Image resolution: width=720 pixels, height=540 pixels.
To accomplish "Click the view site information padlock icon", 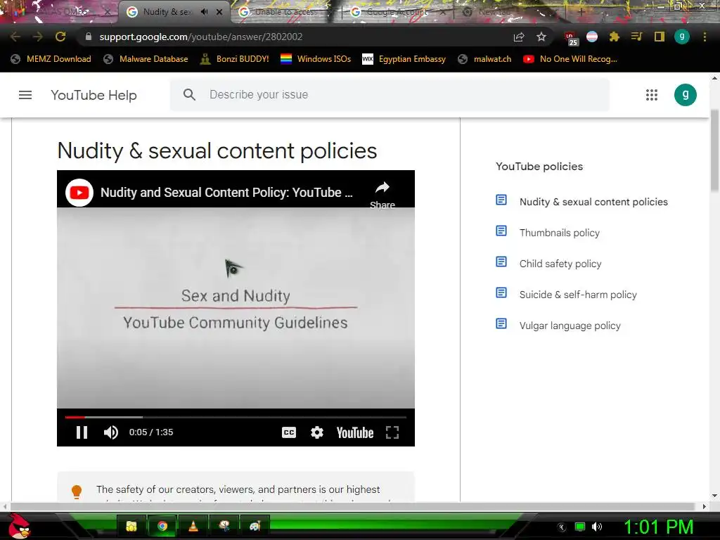I will pos(88,37).
